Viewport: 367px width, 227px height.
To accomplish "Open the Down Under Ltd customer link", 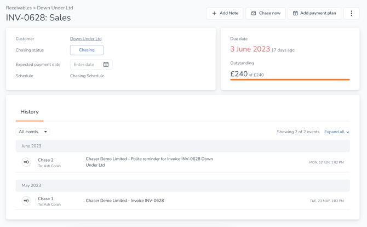I will pos(85,39).
